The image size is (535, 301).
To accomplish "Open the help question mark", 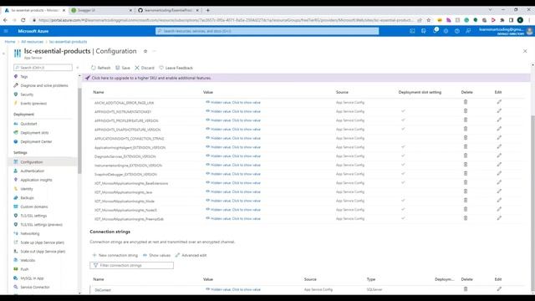I will 457,31.
